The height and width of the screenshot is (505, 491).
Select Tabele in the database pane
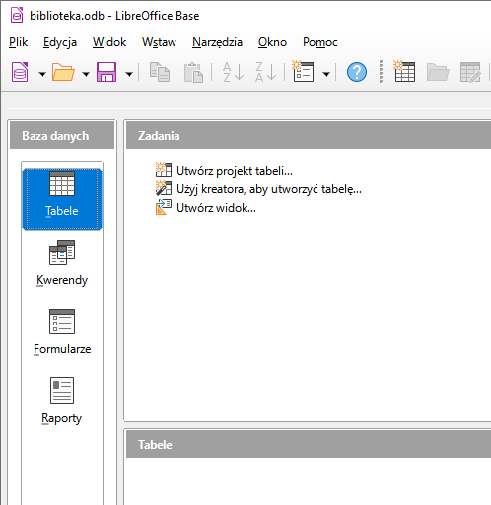point(62,199)
